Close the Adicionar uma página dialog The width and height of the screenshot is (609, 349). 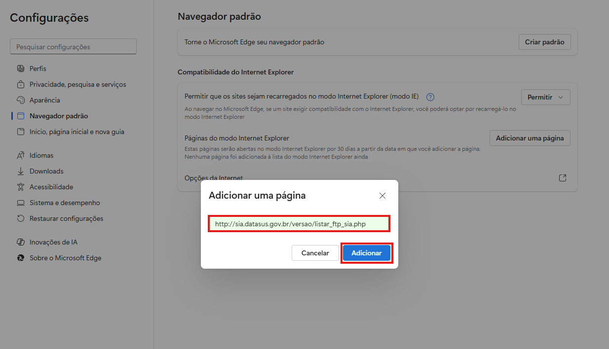[382, 196]
